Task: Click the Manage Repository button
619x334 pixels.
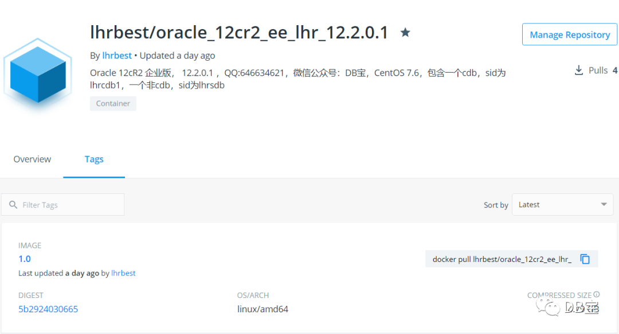Action: point(569,34)
